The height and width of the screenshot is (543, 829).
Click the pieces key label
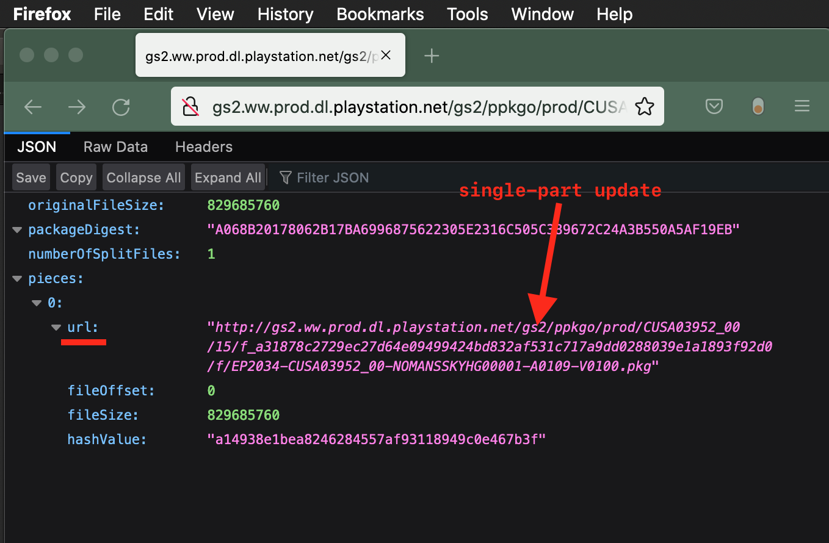56,279
